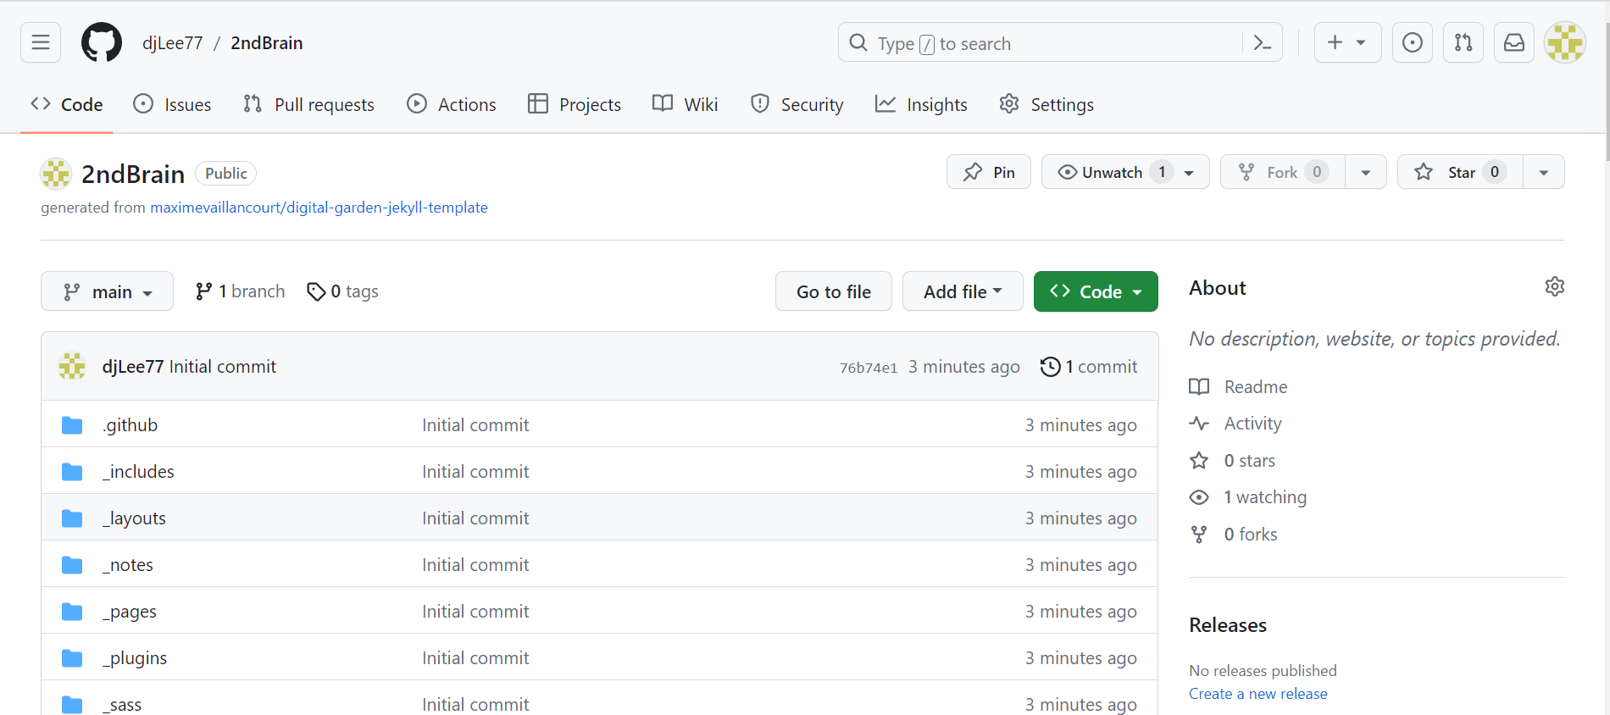Expand the Star lists dropdown arrow
The width and height of the screenshot is (1610, 715).
[1544, 172]
